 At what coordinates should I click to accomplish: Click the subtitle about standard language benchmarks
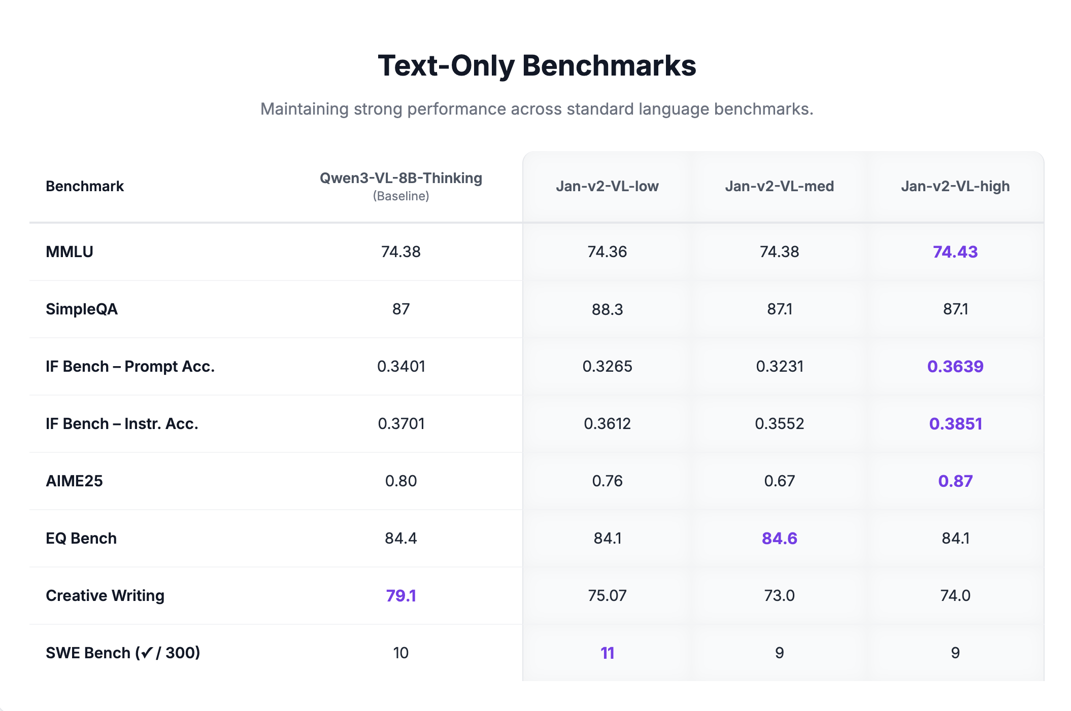[x=537, y=109]
